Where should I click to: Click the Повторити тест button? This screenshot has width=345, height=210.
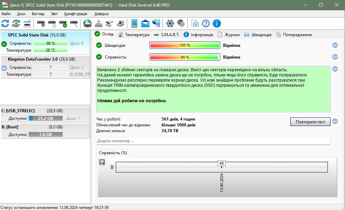point(310,122)
